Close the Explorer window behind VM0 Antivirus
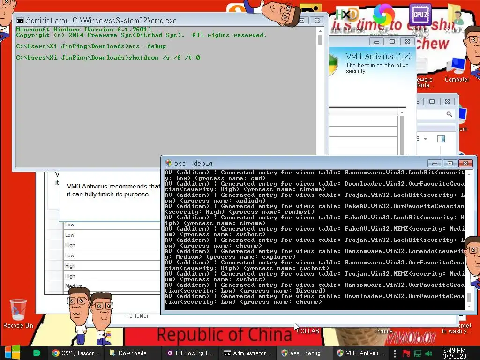The image size is (480, 360). click(x=447, y=101)
